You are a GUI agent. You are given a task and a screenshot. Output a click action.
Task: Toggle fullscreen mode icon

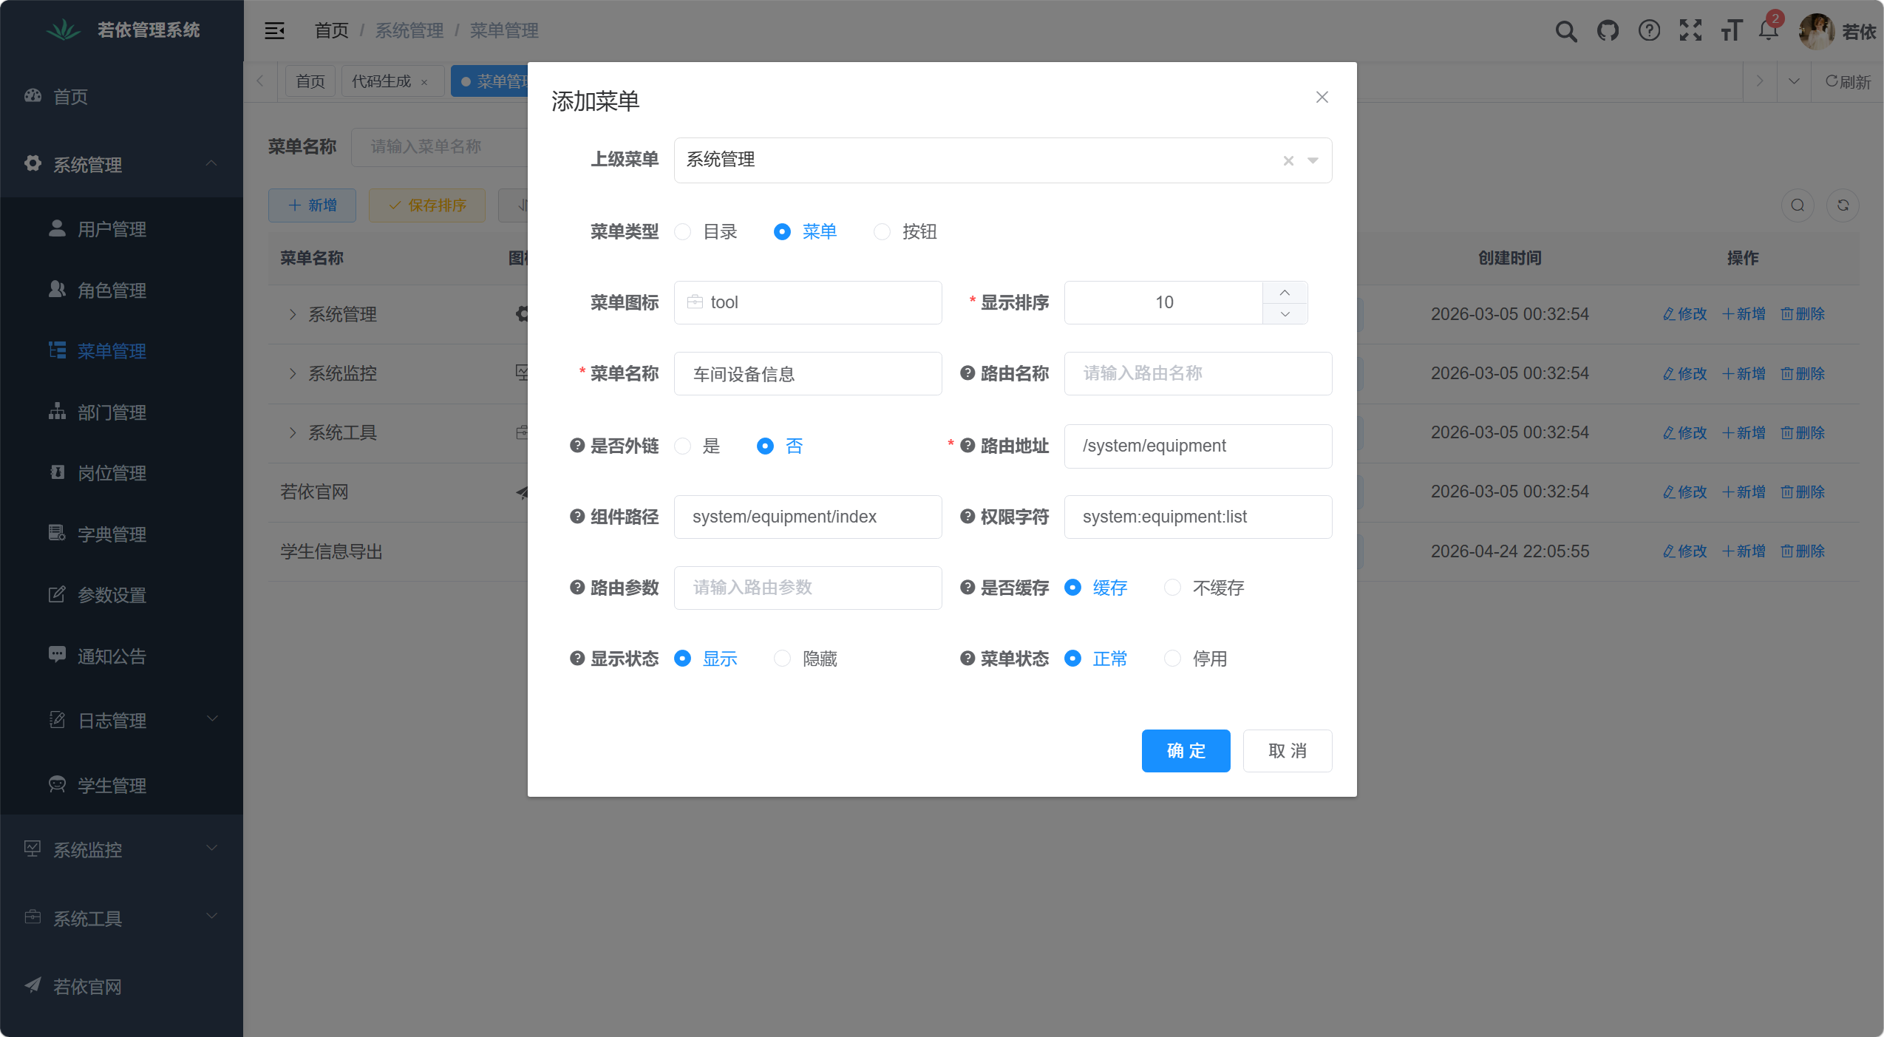(1690, 31)
